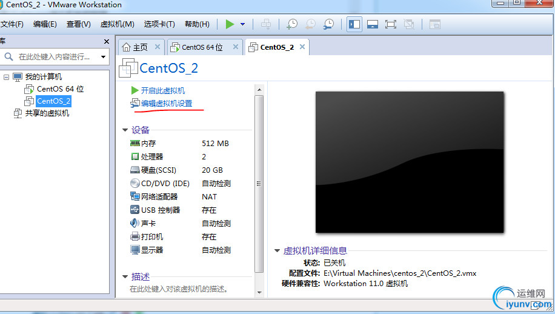Click the 在此处键入对该虚拟机的描述 description field
Viewport: 555px width, 314px height.
[x=179, y=289]
